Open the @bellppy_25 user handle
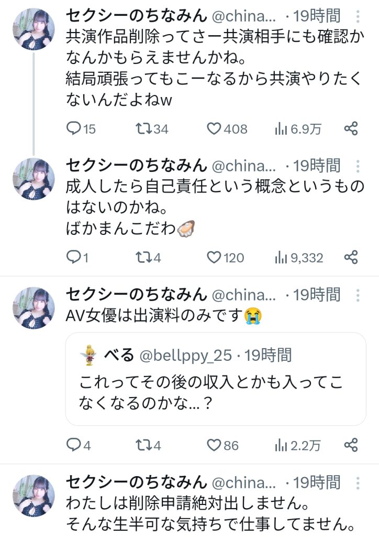This screenshot has width=379, height=537. click(x=185, y=355)
